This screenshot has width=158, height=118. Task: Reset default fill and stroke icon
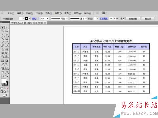point(2,85)
